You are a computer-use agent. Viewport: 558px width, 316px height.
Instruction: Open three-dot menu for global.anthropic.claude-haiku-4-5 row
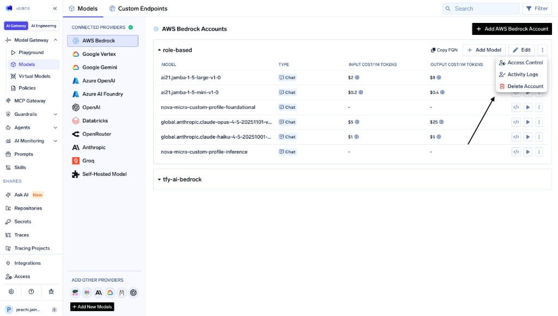pos(539,137)
